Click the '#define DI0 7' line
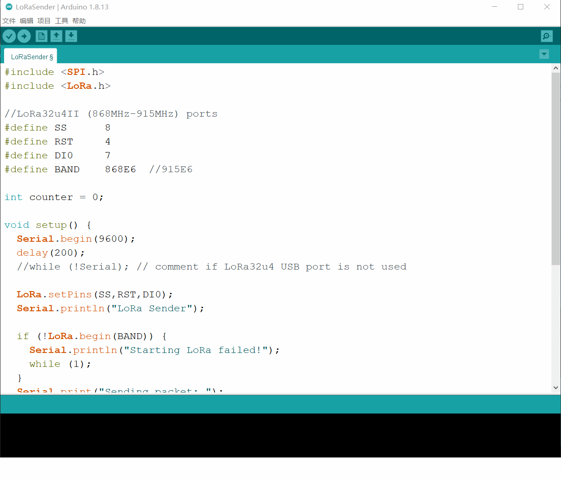The width and height of the screenshot is (561, 479). coord(57,155)
